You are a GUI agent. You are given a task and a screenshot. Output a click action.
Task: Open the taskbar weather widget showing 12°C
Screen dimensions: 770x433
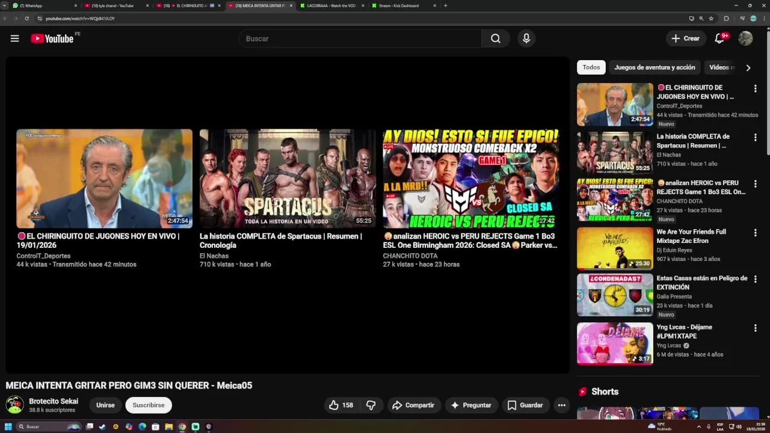click(660, 426)
